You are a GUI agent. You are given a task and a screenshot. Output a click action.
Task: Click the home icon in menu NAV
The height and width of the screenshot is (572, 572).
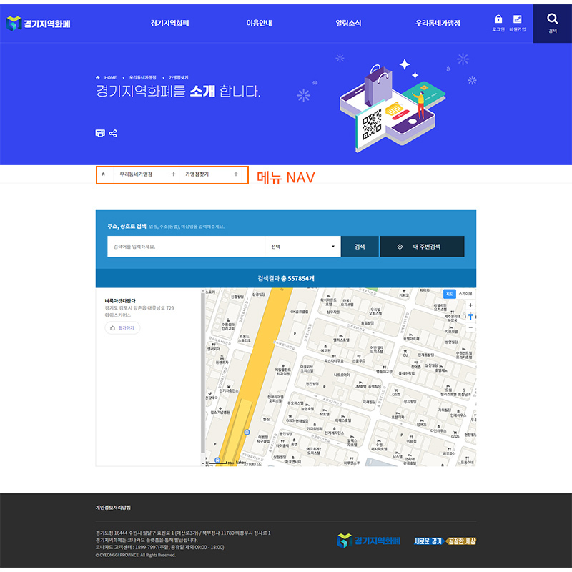pos(103,174)
